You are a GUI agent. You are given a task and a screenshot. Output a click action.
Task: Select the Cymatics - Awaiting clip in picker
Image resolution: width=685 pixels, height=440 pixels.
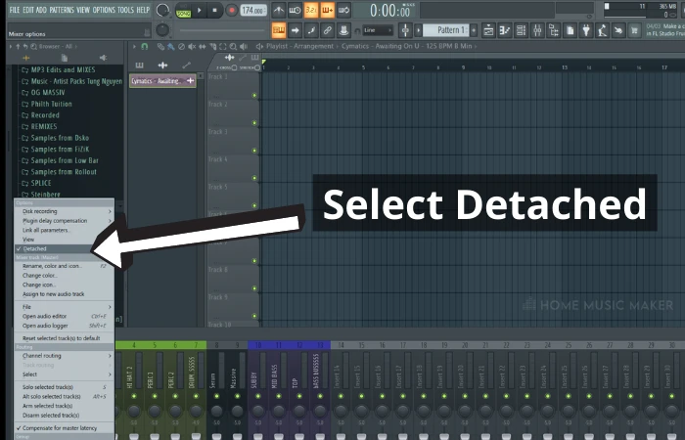[x=162, y=81]
